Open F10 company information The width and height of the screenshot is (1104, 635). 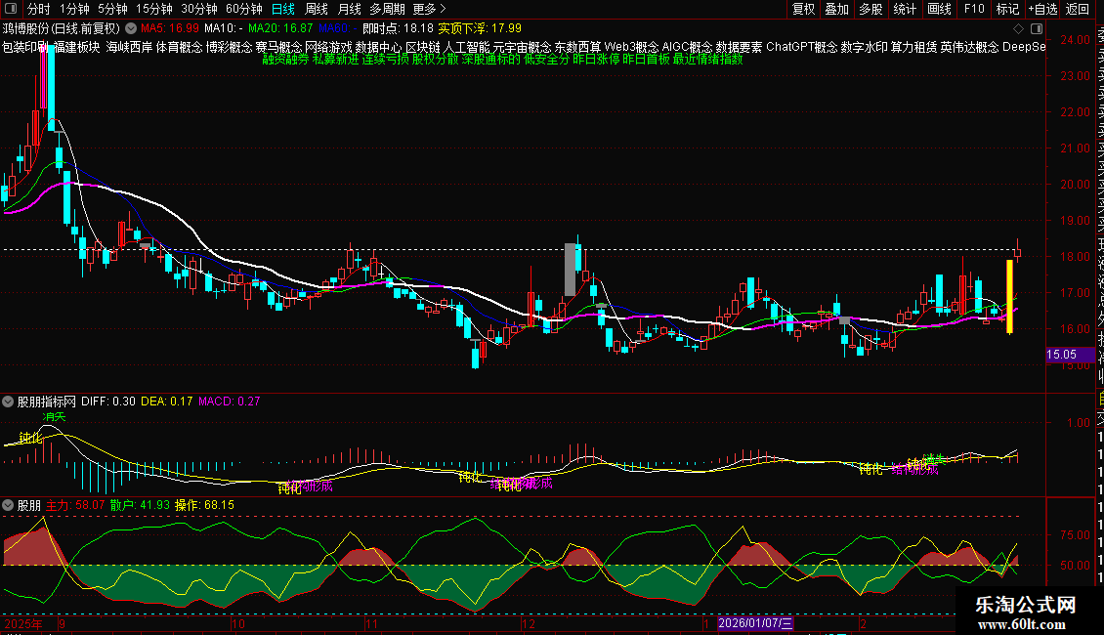coord(974,9)
